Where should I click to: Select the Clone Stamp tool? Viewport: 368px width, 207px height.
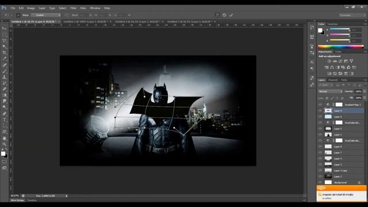pos(5,77)
